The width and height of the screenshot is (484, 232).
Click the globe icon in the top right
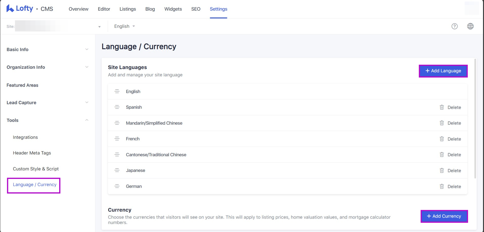[x=470, y=26]
